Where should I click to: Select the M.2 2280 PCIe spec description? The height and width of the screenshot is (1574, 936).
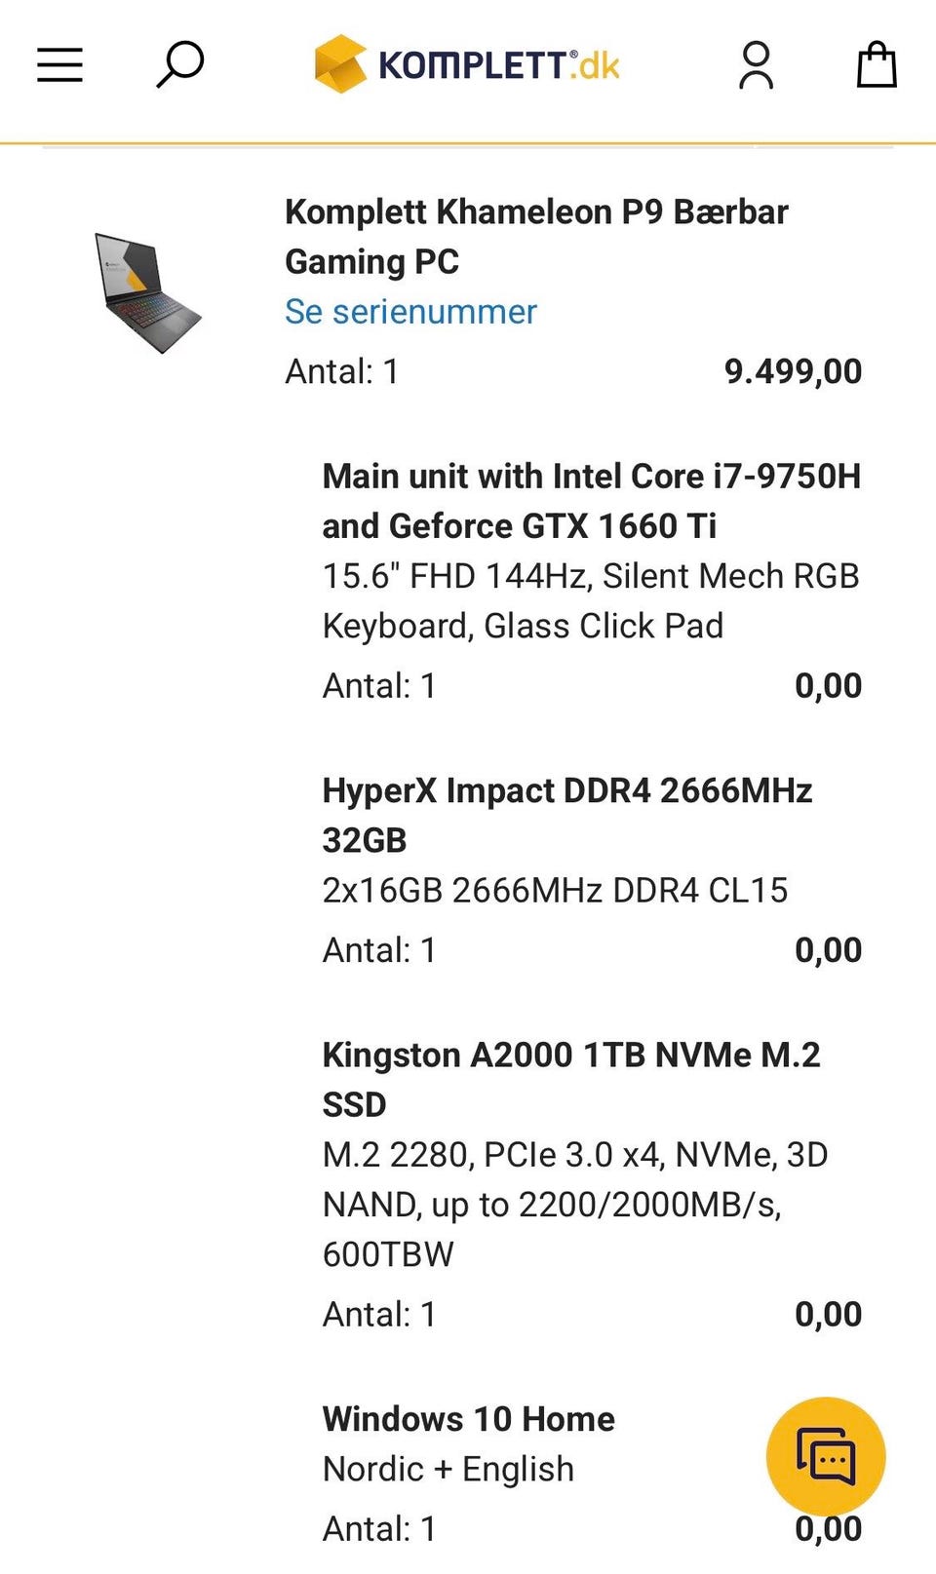(574, 1204)
